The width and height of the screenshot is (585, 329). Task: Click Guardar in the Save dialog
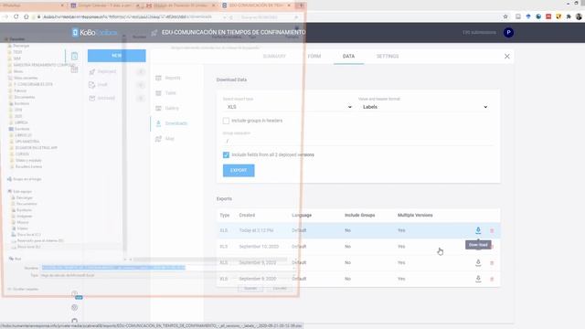250,289
